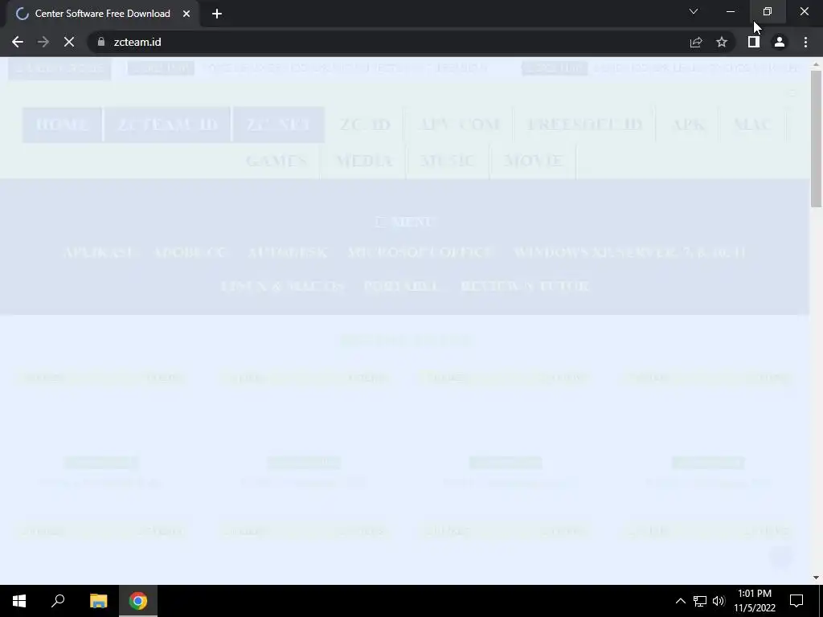Click the forward navigation arrow
The image size is (823, 617).
43,42
